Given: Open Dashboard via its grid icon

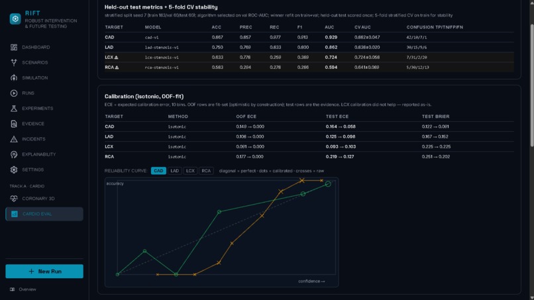Looking at the screenshot, I should [x=14, y=47].
